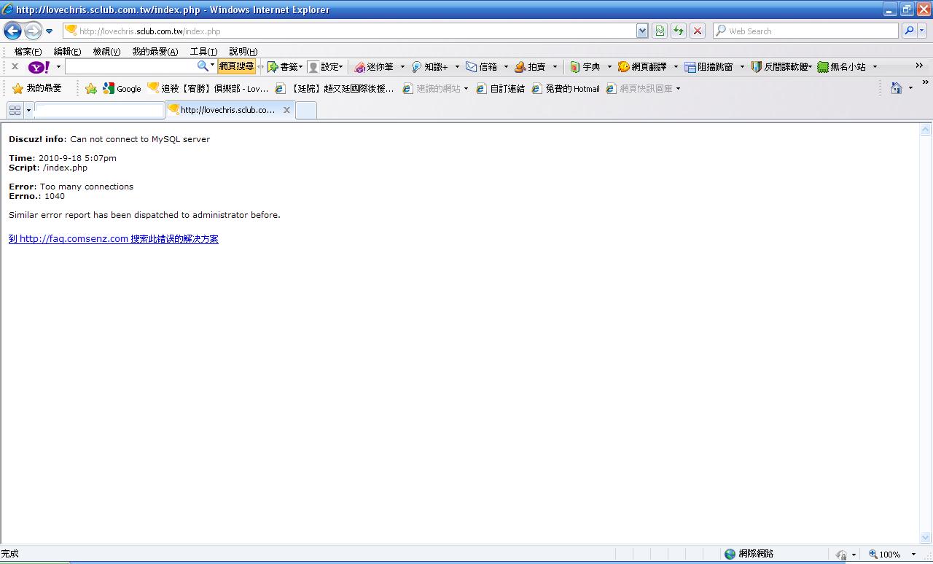
Task: Click the Stop loading red X icon
Action: (x=698, y=31)
